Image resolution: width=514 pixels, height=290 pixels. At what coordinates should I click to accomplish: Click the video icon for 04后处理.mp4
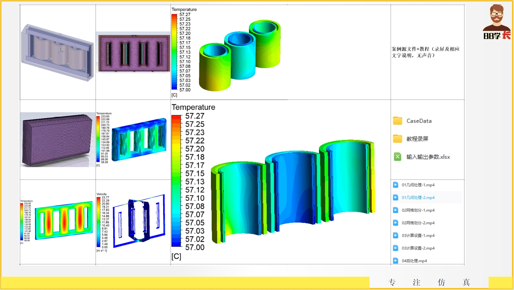tap(396, 261)
